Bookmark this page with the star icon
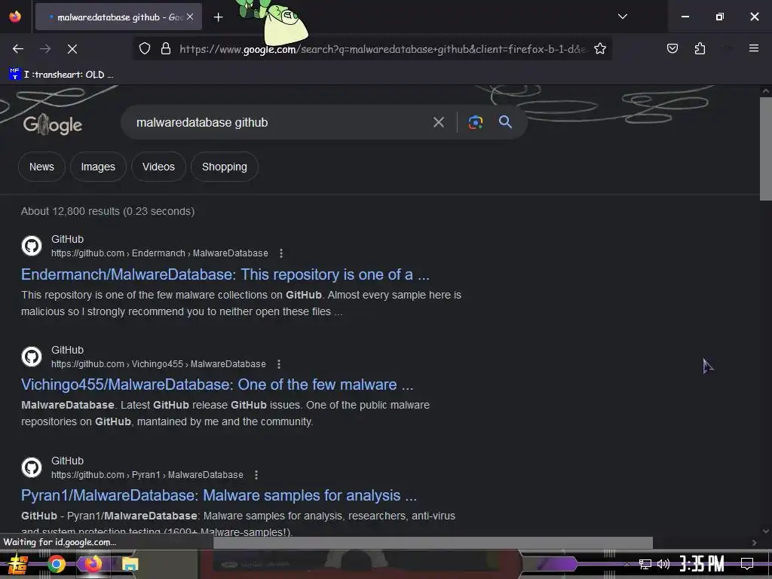 [x=599, y=49]
